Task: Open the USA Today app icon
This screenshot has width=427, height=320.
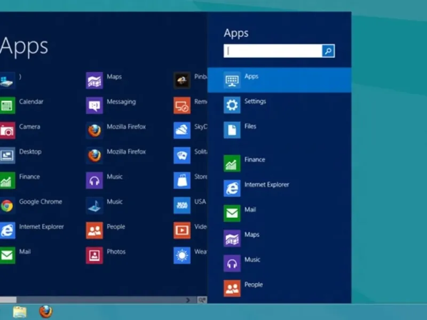Action: 182,205
